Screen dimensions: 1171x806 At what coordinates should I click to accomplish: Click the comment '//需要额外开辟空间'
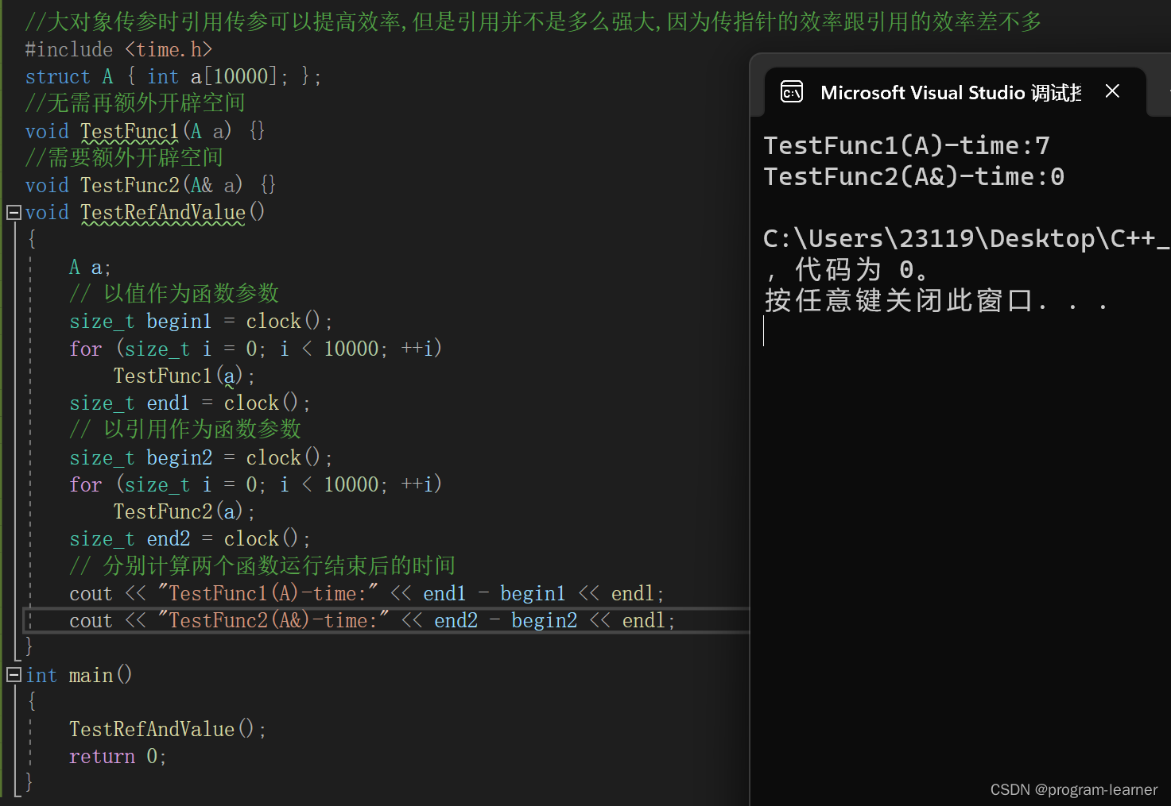click(x=124, y=157)
